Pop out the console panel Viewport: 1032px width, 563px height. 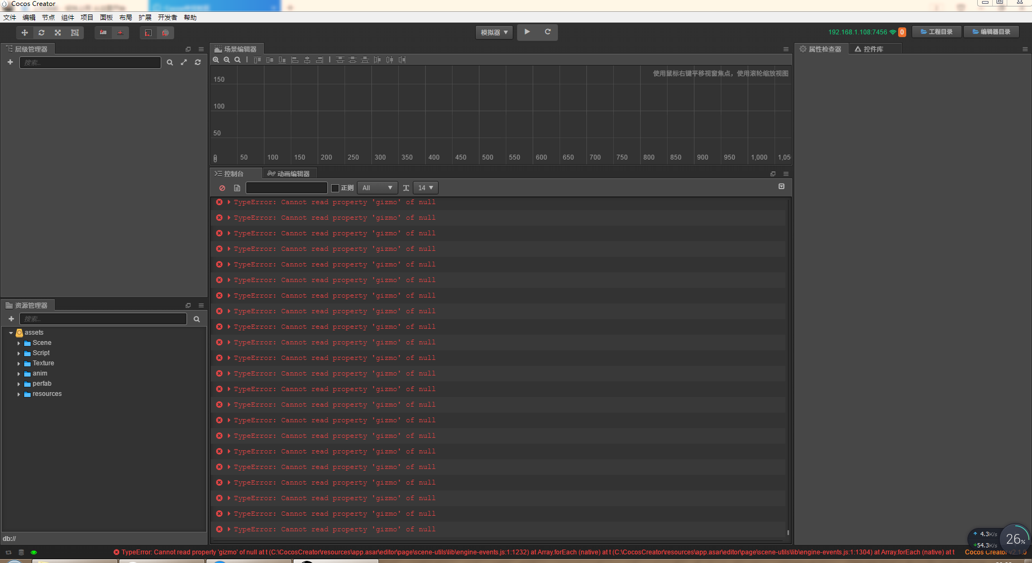tap(773, 174)
